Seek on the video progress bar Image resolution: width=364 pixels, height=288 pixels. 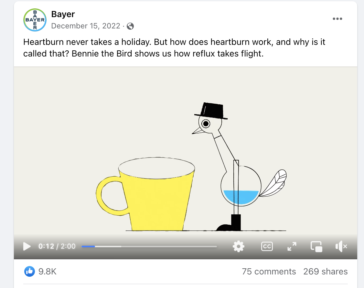tap(149, 246)
